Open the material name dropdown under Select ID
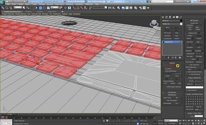Image resolution: width=206 pixels, height=125 pixels. coord(194,87)
